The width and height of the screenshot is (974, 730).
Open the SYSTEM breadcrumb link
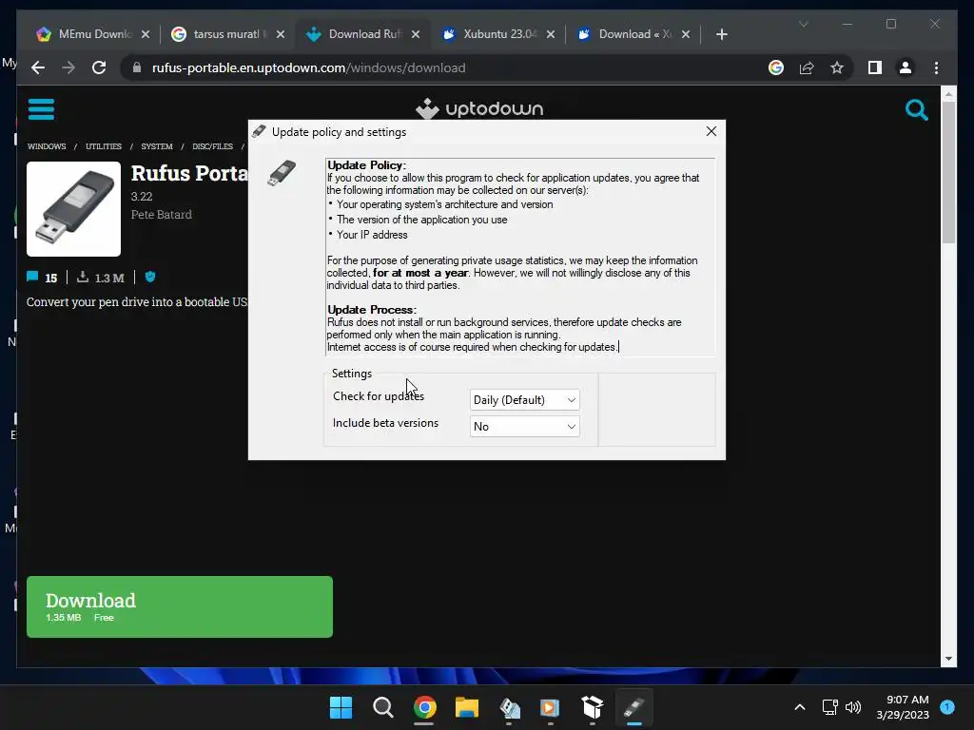(x=157, y=146)
